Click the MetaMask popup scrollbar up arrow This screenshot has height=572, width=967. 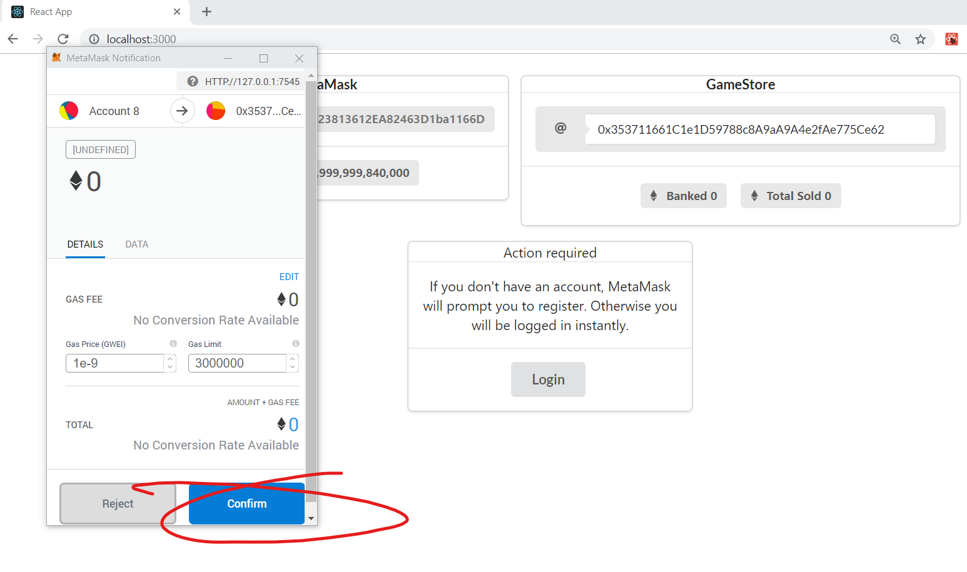311,76
